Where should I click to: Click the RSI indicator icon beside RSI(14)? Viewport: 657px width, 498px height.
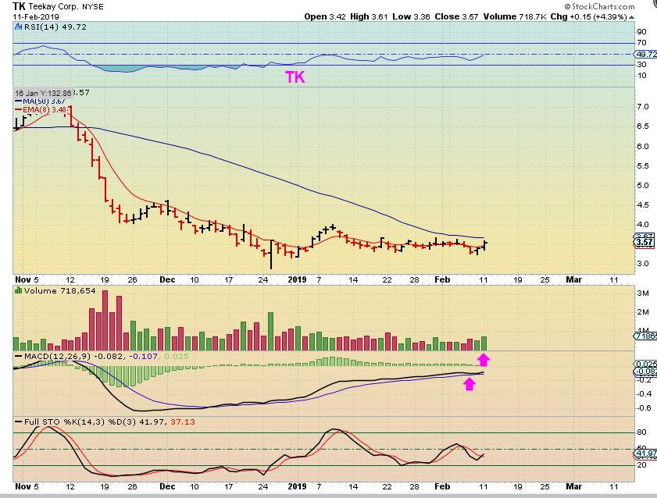(19, 27)
